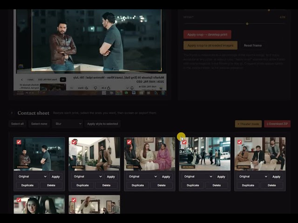
Task: Delete the street scene print
Action: coord(217,185)
